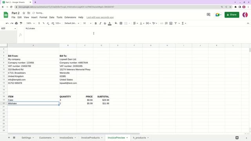Switch to the InvoiceData sheet tab
The image size is (251, 141).
pos(66,137)
